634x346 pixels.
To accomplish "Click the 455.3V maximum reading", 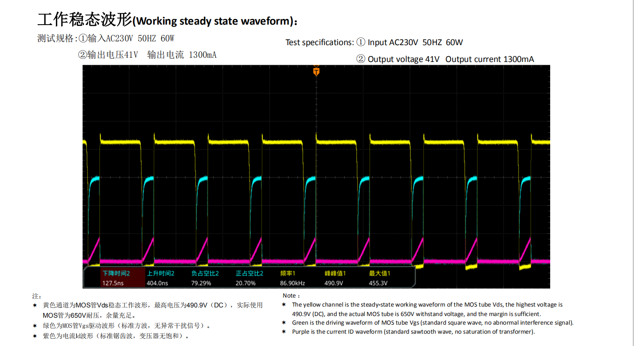I will click(x=378, y=283).
